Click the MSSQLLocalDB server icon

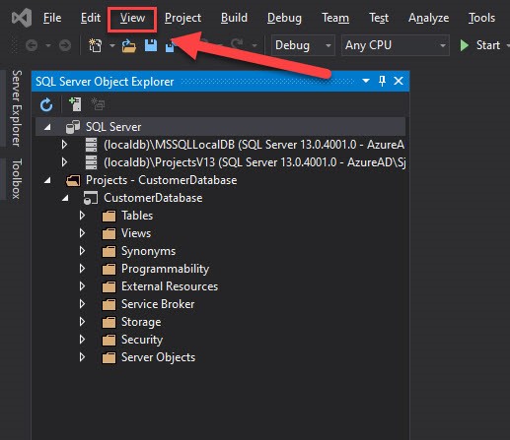[x=91, y=145]
